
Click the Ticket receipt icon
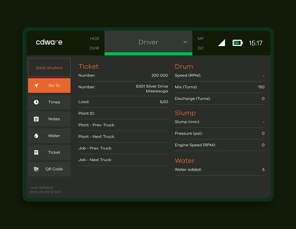click(36, 152)
